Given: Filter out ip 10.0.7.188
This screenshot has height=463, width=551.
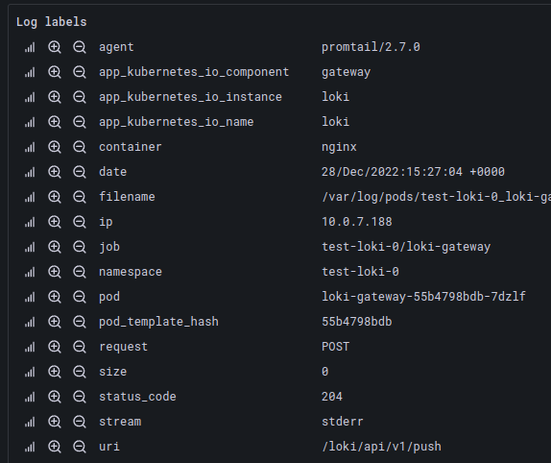Looking at the screenshot, I should (80, 222).
